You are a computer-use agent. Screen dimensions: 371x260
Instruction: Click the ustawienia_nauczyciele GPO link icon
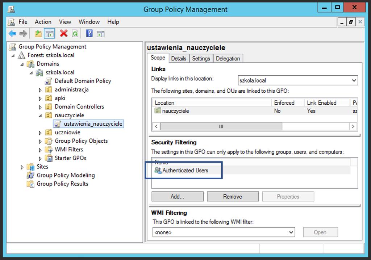58,124
